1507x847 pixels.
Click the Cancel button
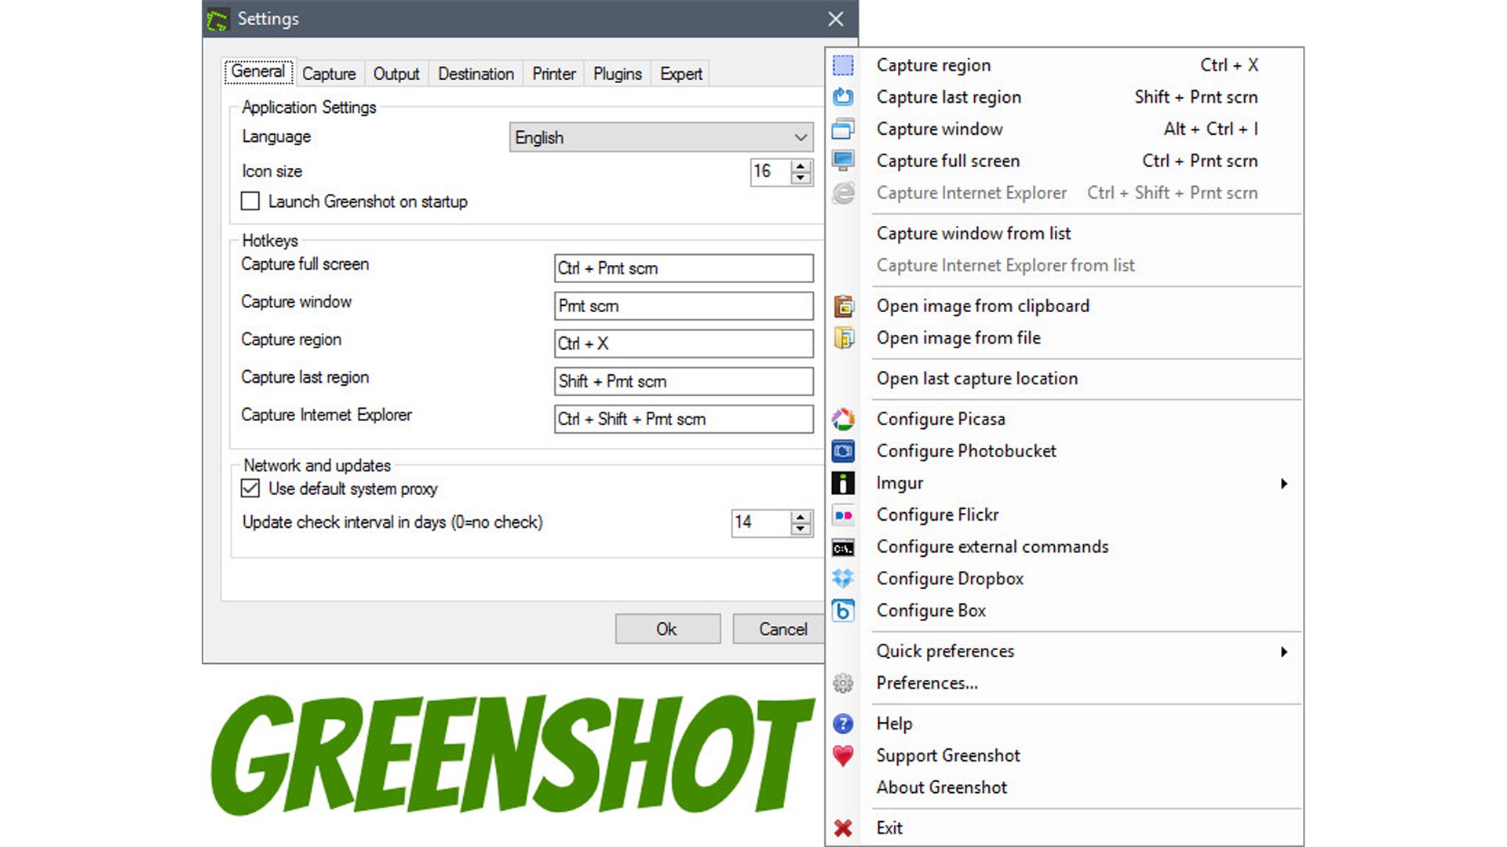click(x=779, y=629)
